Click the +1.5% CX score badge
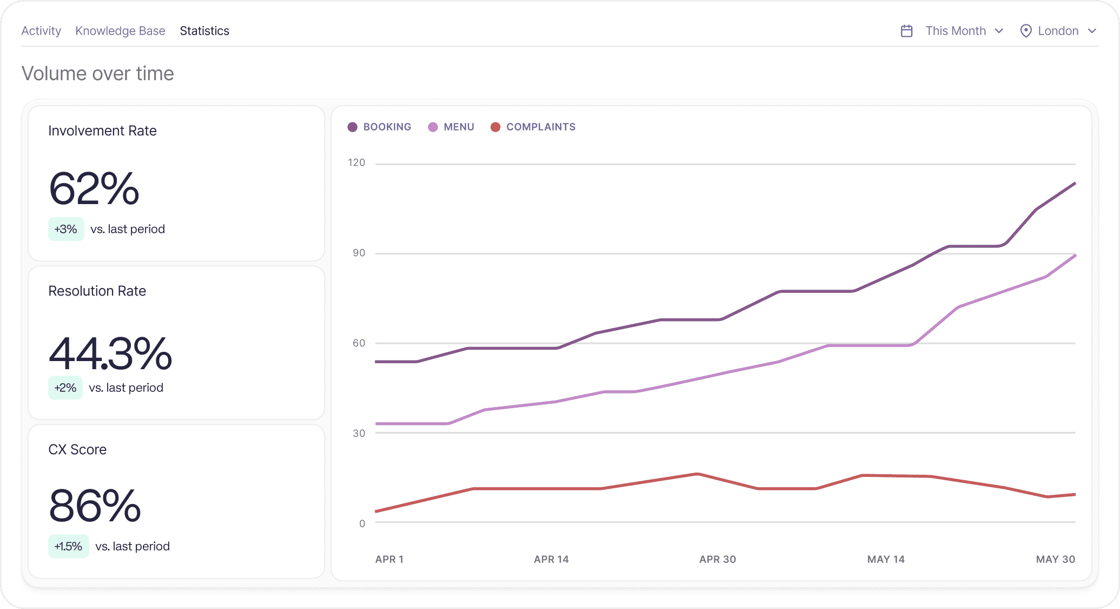Image resolution: width=1120 pixels, height=609 pixels. tap(68, 546)
